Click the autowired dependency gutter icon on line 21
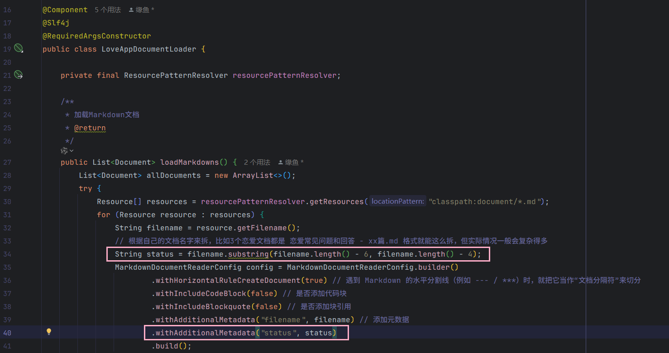This screenshot has height=353, width=669. coord(18,74)
